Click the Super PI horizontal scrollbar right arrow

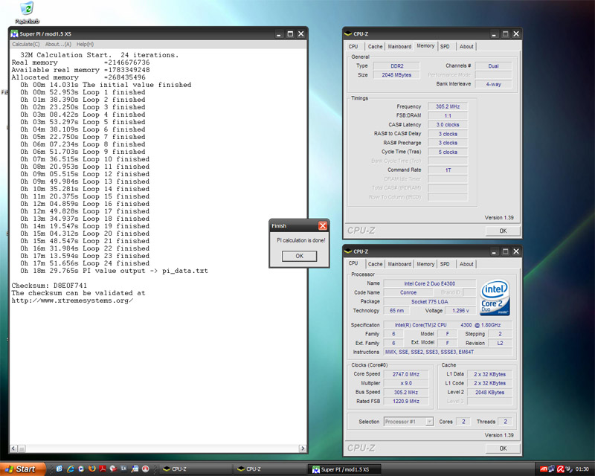pos(302,448)
